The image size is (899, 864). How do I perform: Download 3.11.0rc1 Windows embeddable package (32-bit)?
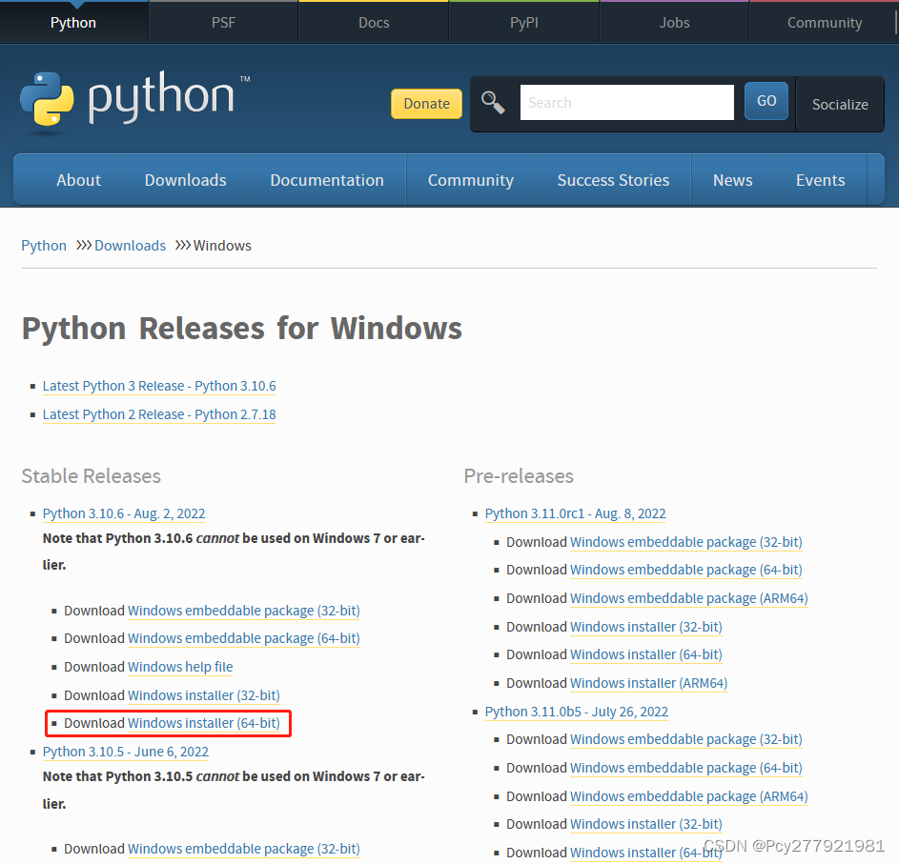pyautogui.click(x=686, y=542)
